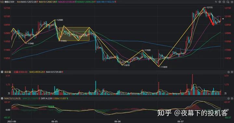Viewport: 234px width, 123px height.
Task: Click the 总量:8384.00 volume readout
Action: tap(20, 72)
